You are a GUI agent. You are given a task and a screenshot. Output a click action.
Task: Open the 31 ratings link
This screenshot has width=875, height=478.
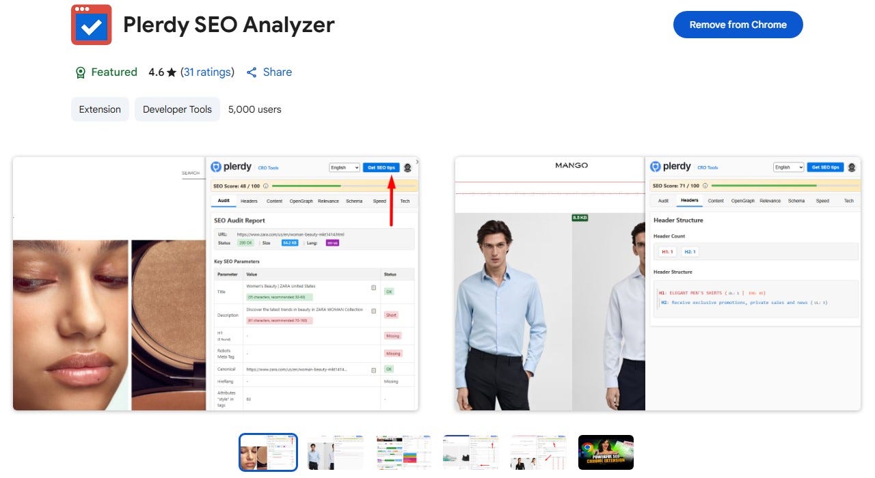[207, 72]
